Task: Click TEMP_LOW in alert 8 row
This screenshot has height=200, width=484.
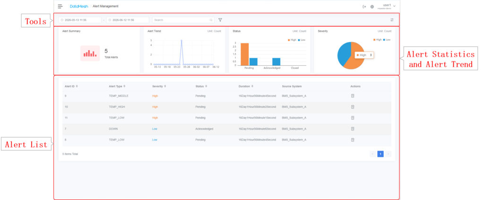Action: click(117, 140)
